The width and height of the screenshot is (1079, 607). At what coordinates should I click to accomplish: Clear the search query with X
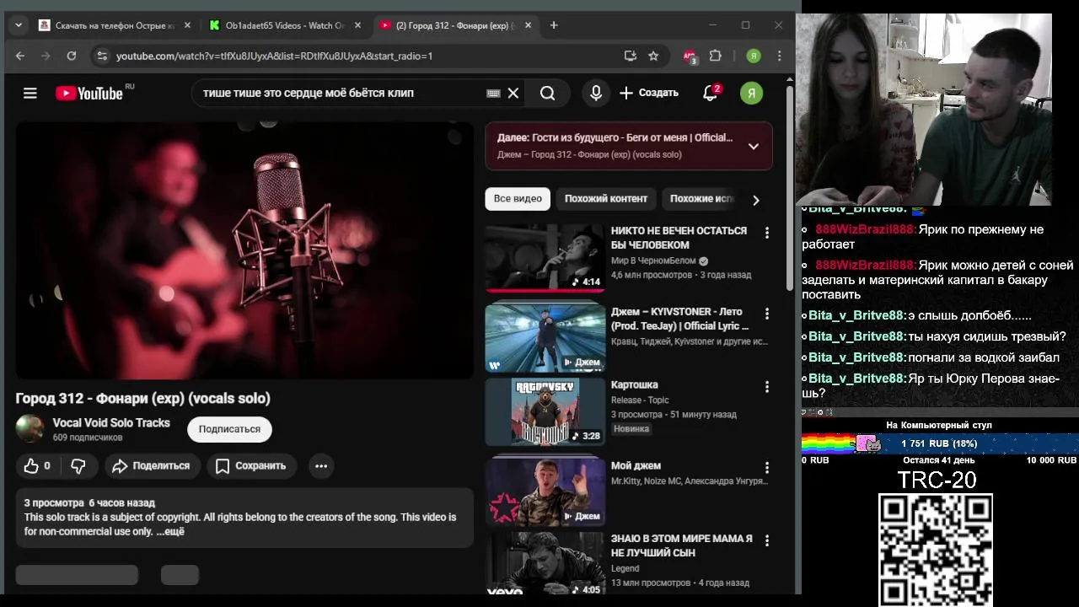click(513, 93)
